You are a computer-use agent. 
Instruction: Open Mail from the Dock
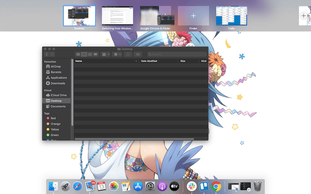[x=90, y=186]
